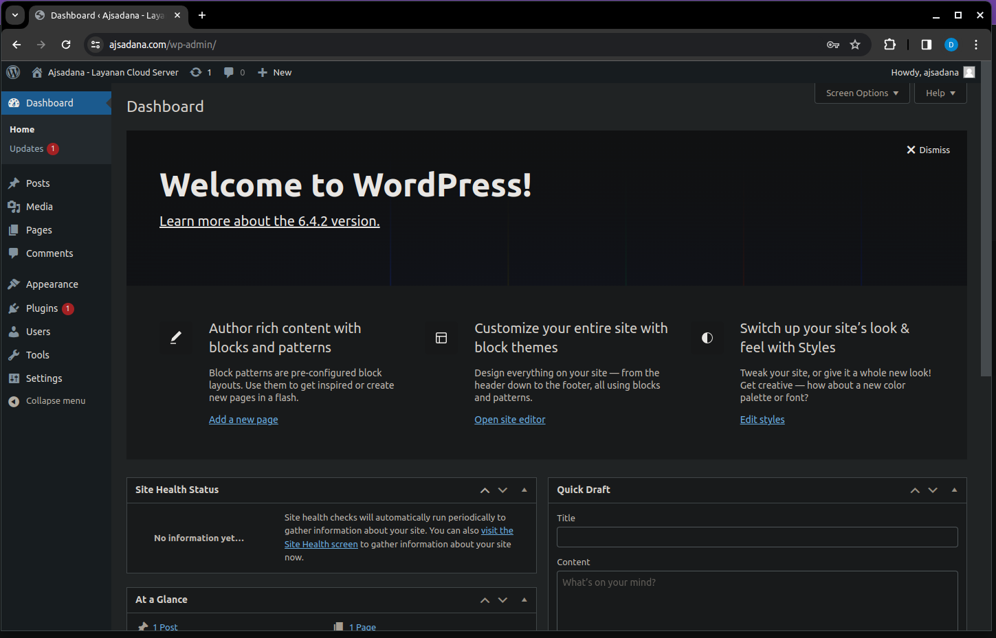Go to the Appearance menu item
The image size is (996, 638).
tap(52, 284)
